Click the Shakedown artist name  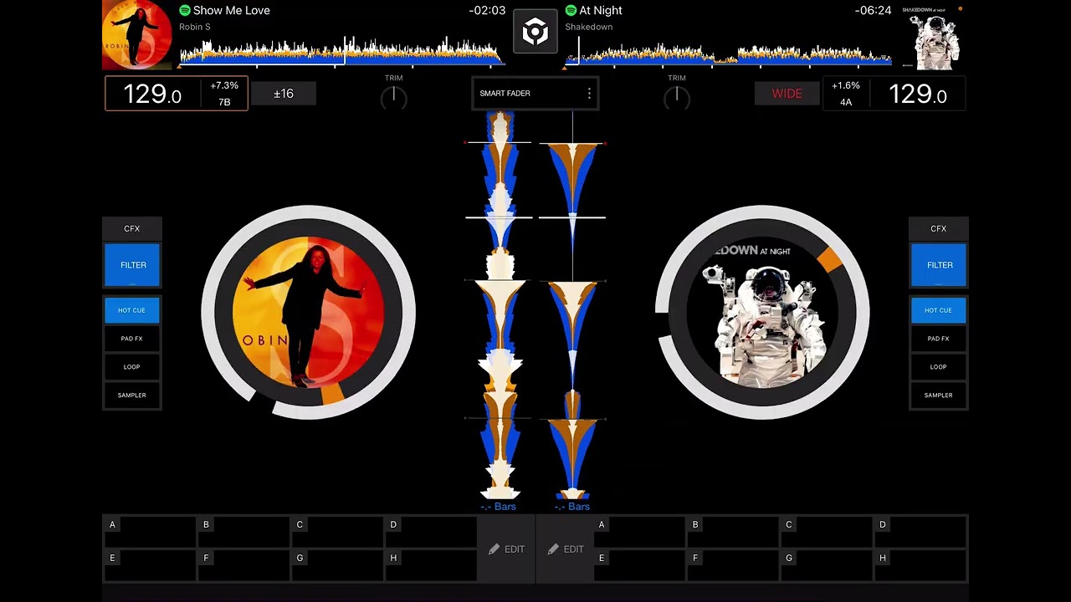click(x=589, y=27)
